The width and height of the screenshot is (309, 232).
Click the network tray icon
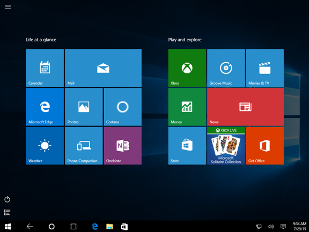(259, 227)
